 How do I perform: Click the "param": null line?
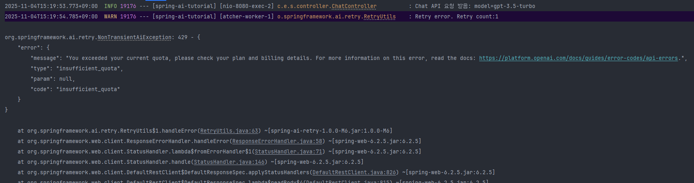pos(52,79)
